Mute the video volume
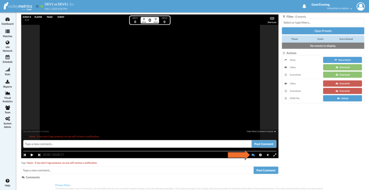This screenshot has width=369, height=190. coord(268,155)
